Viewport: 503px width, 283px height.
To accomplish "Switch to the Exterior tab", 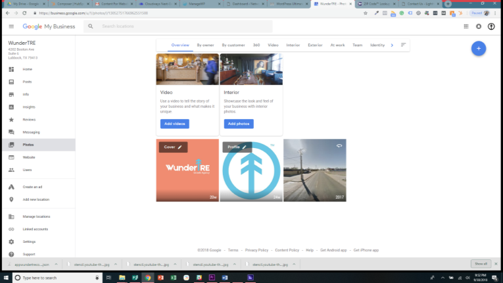I will click(x=315, y=45).
